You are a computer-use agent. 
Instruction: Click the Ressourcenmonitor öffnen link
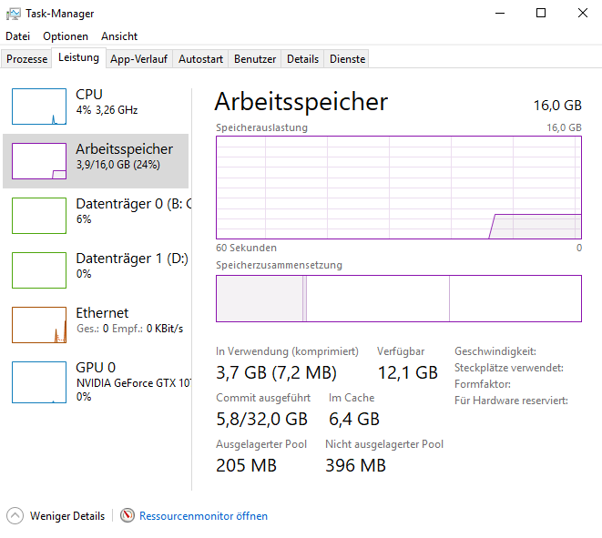[x=203, y=516]
